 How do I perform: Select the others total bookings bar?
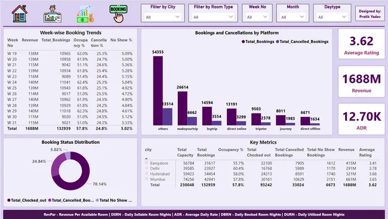(158, 91)
